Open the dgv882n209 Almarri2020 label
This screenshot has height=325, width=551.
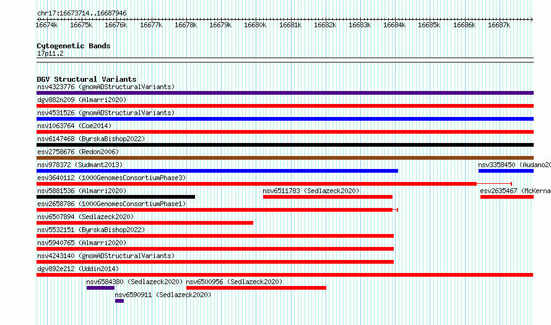click(82, 100)
